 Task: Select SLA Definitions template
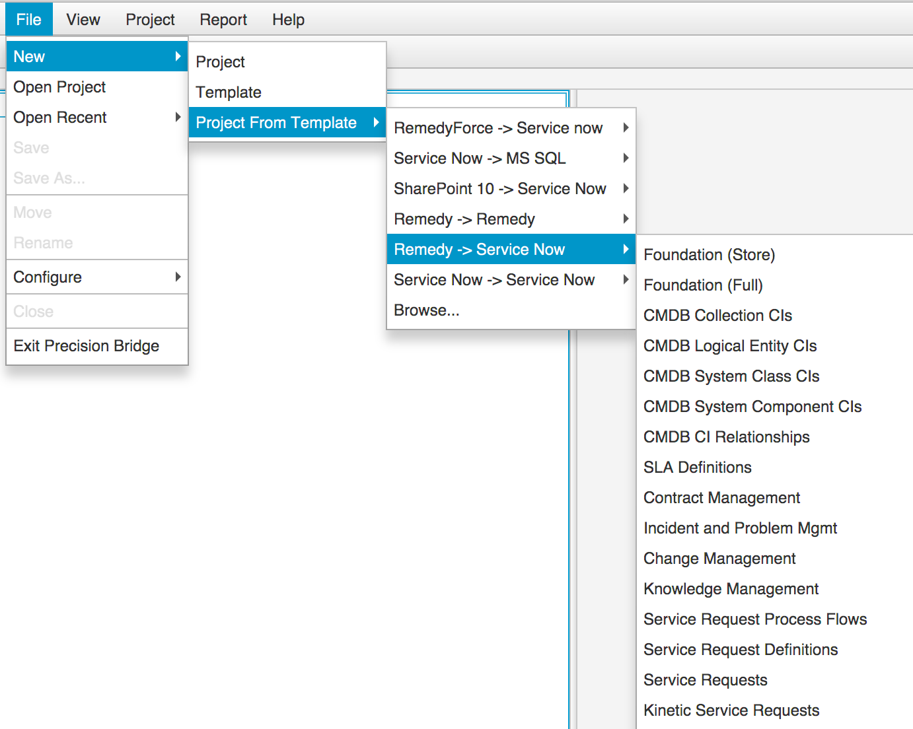[x=775, y=467]
